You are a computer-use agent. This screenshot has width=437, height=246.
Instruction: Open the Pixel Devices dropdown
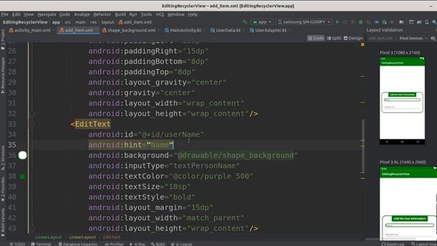pyautogui.click(x=413, y=38)
